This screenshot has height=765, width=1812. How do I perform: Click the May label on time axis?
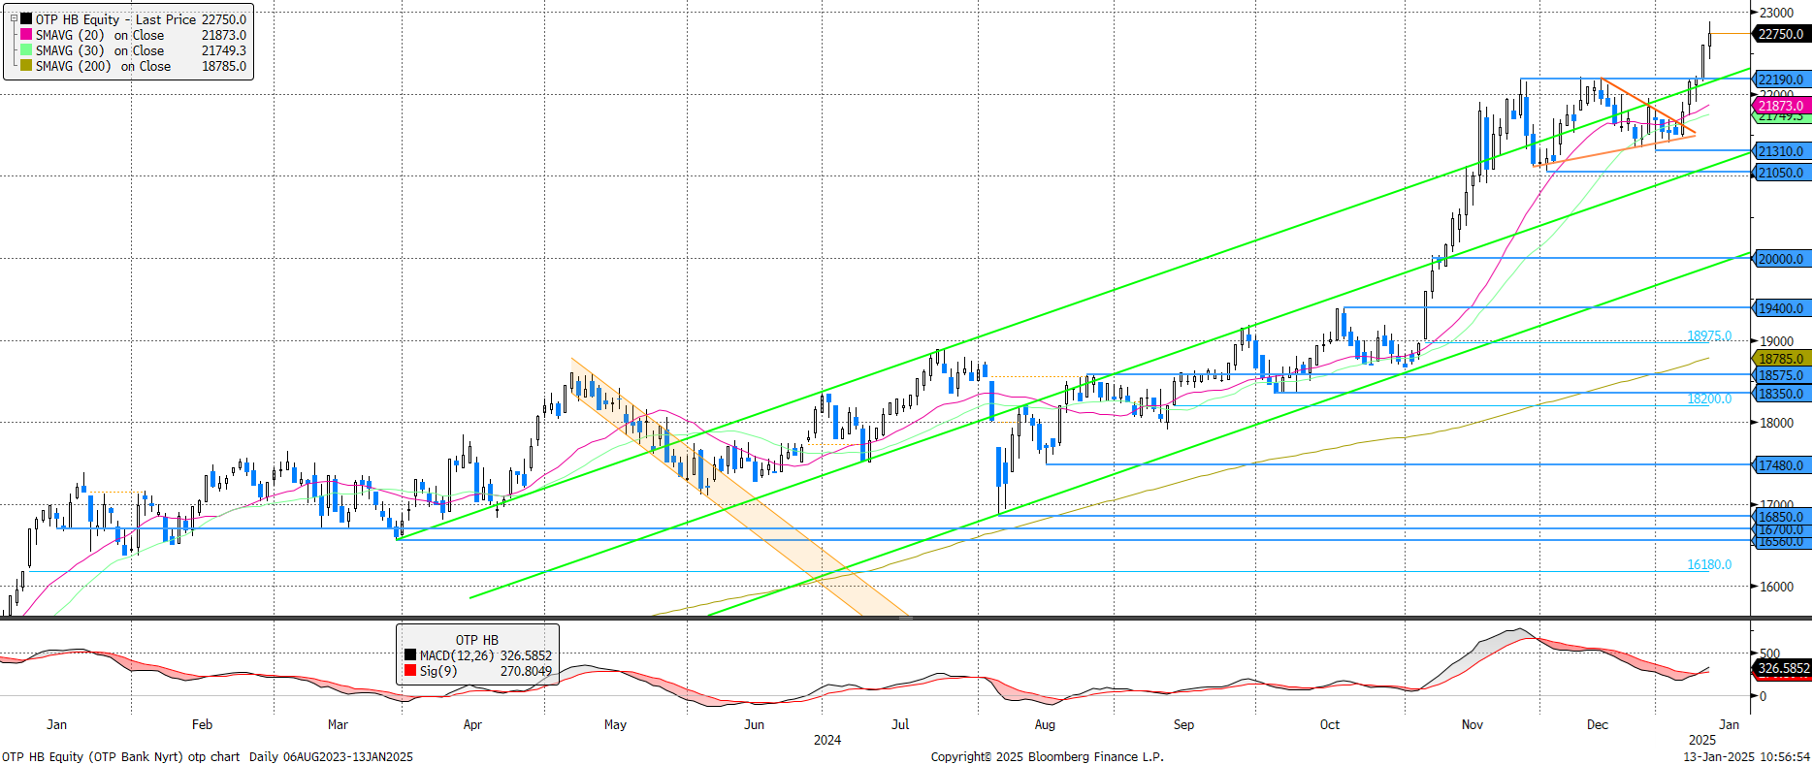pos(615,724)
